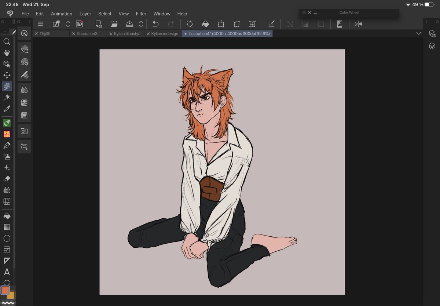Open the Brush Size palette
Screen dimensions: 440x306
25,75
